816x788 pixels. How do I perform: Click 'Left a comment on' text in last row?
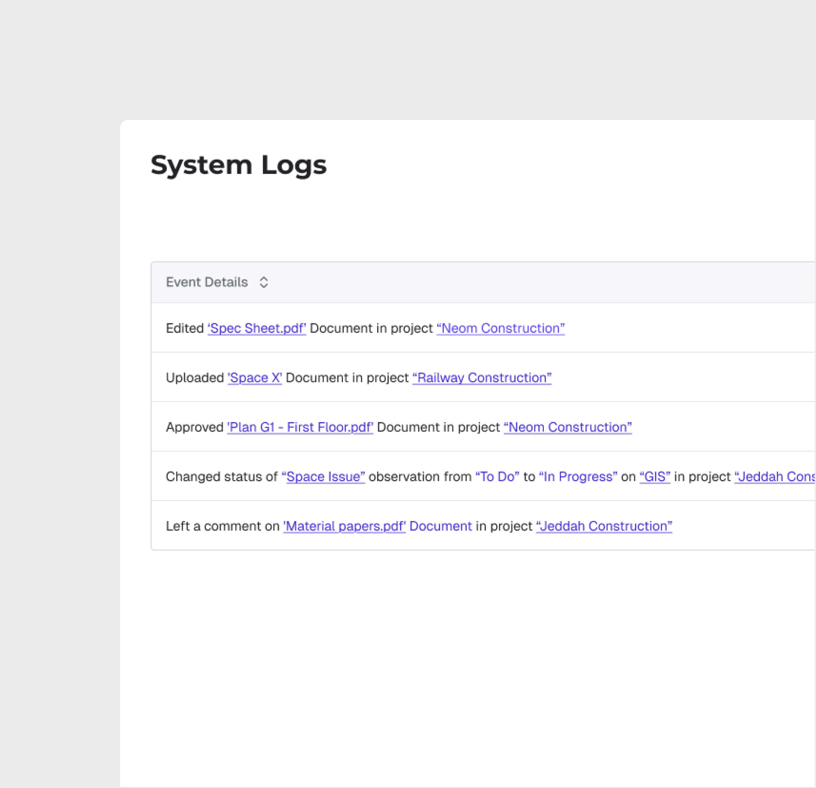pyautogui.click(x=222, y=526)
